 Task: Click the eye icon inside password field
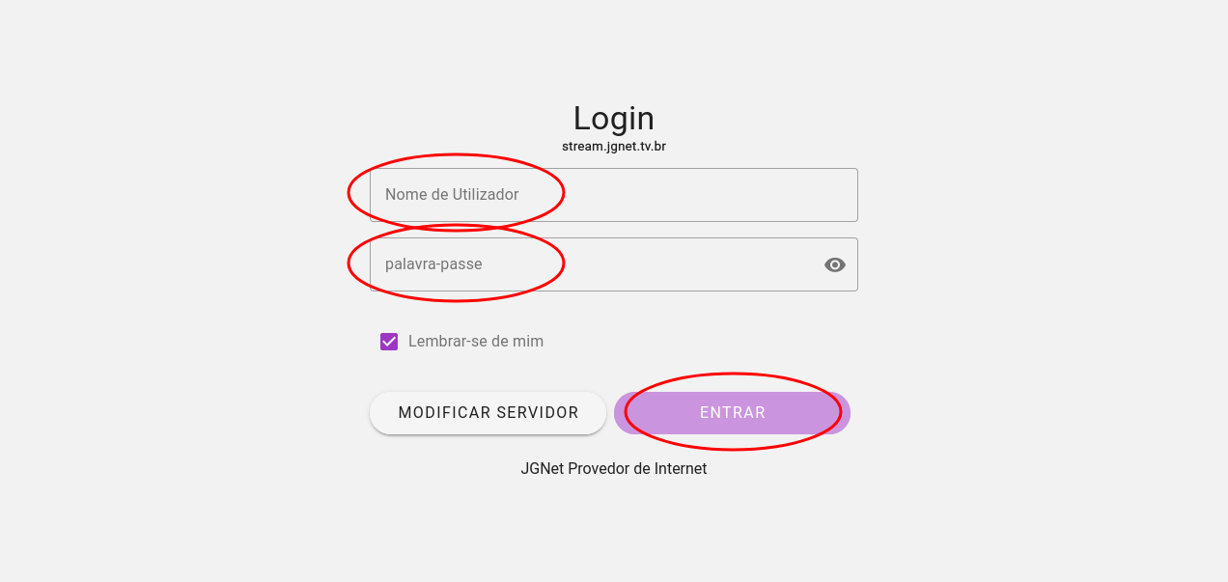(835, 264)
